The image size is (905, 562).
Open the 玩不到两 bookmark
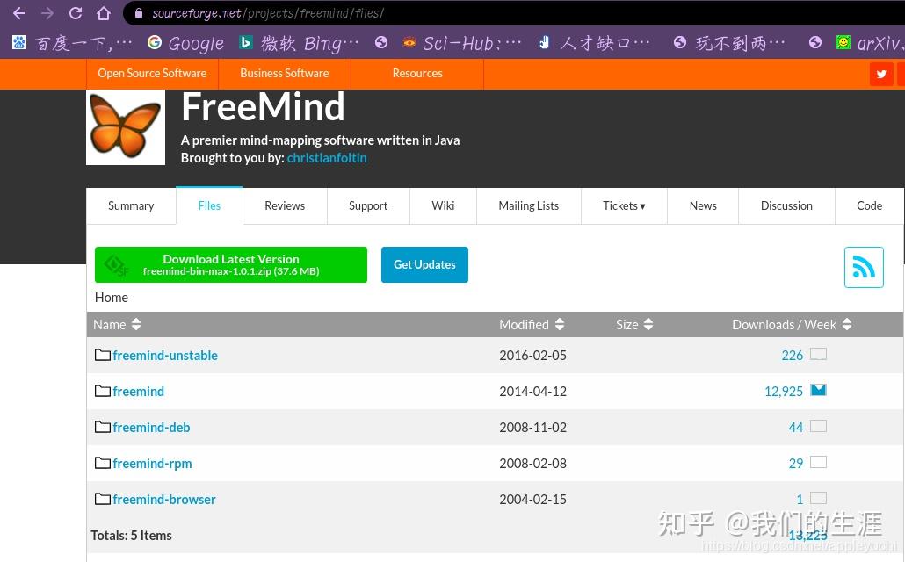click(729, 43)
